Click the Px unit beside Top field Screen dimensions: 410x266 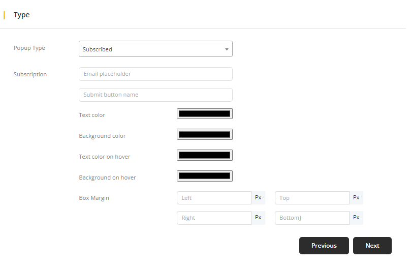point(356,198)
